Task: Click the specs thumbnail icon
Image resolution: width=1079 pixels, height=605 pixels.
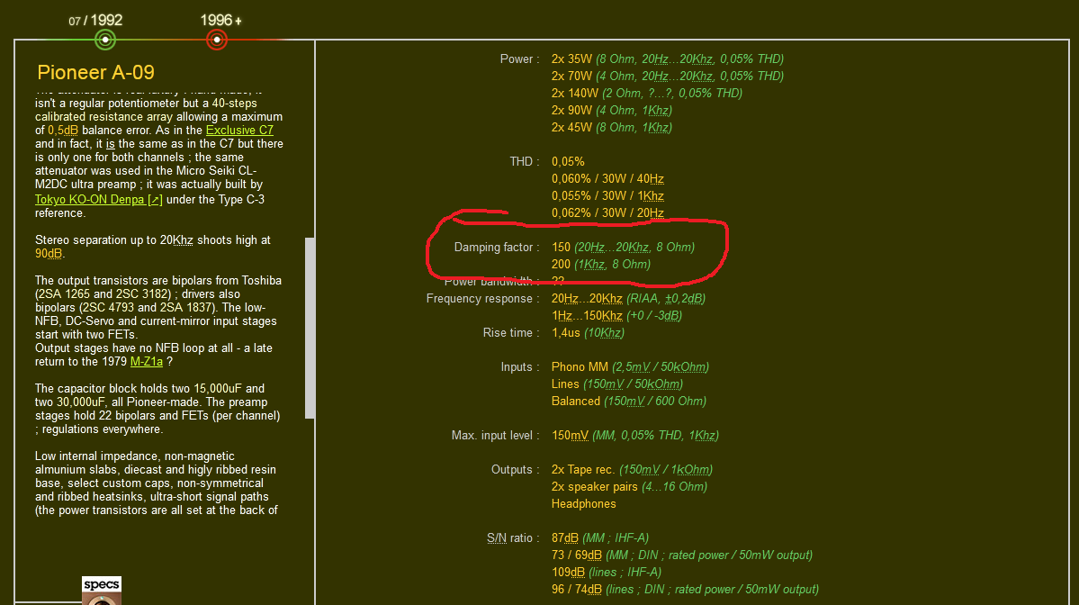Action: pyautogui.click(x=102, y=591)
